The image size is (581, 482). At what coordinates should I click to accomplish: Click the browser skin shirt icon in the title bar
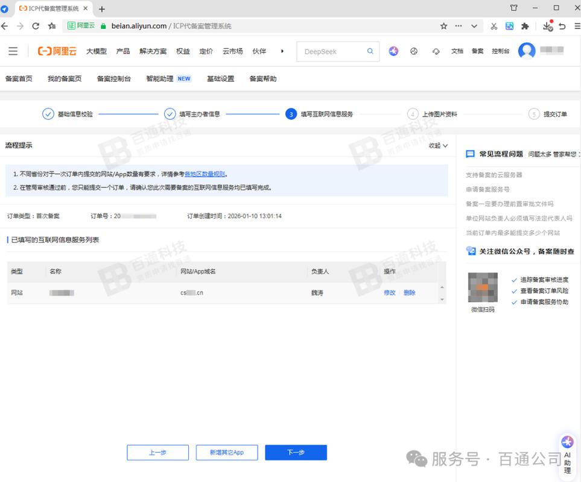513,8
